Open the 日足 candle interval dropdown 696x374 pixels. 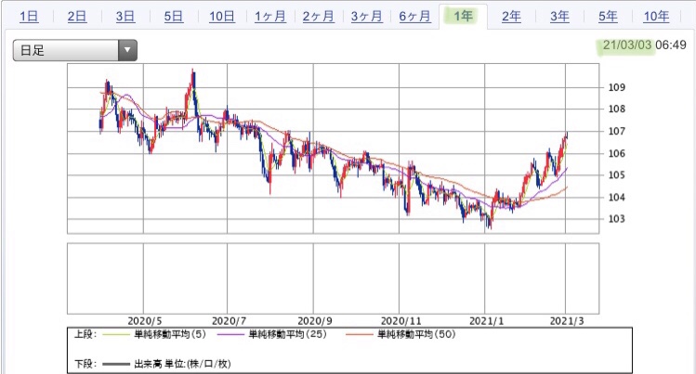74,50
